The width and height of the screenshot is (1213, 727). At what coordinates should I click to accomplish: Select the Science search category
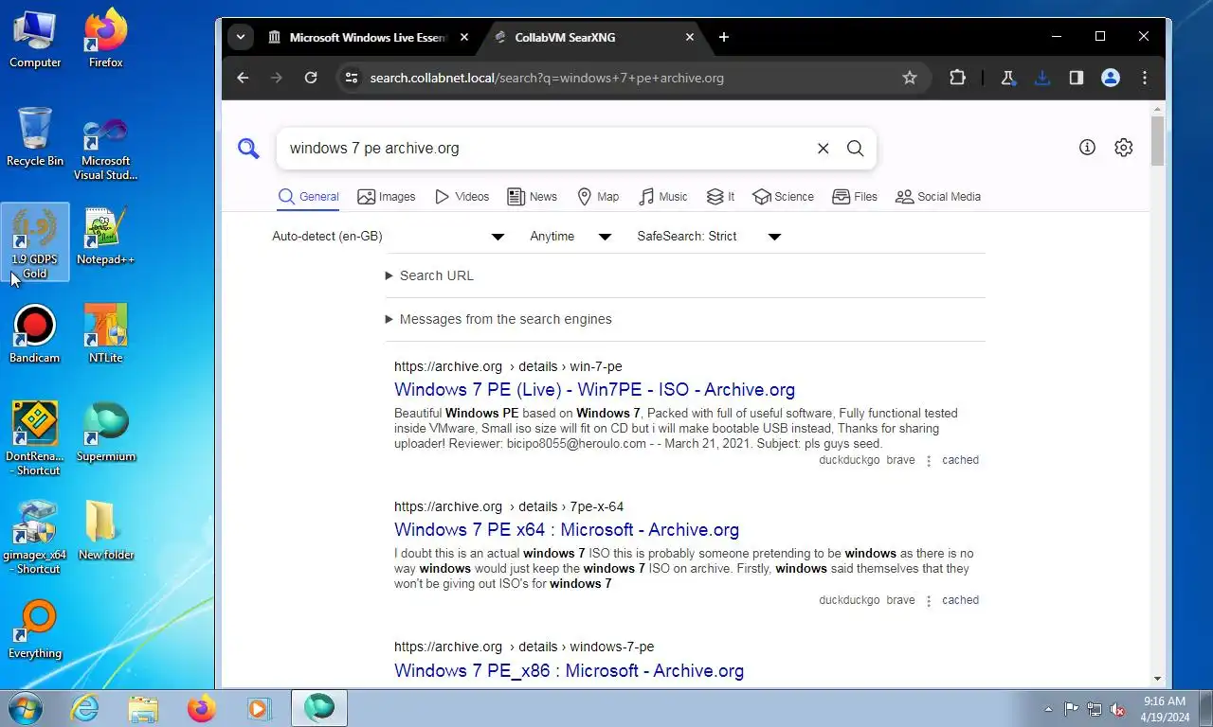(x=783, y=197)
